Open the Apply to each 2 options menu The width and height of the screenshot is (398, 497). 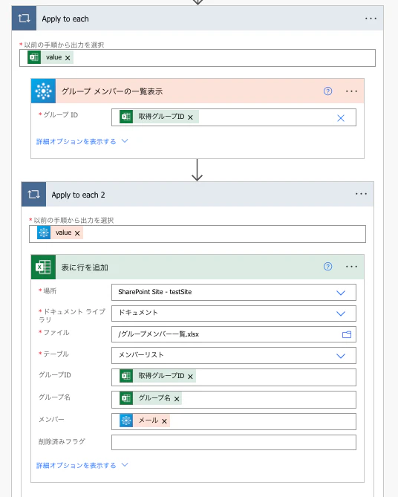tap(361, 194)
